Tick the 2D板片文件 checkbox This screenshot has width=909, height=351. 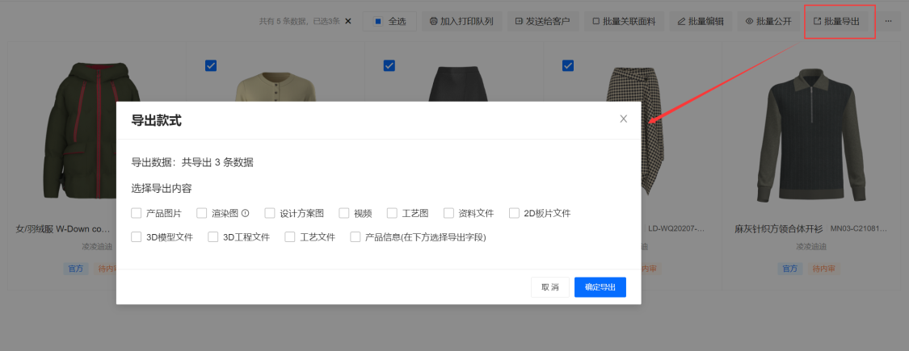(x=515, y=214)
